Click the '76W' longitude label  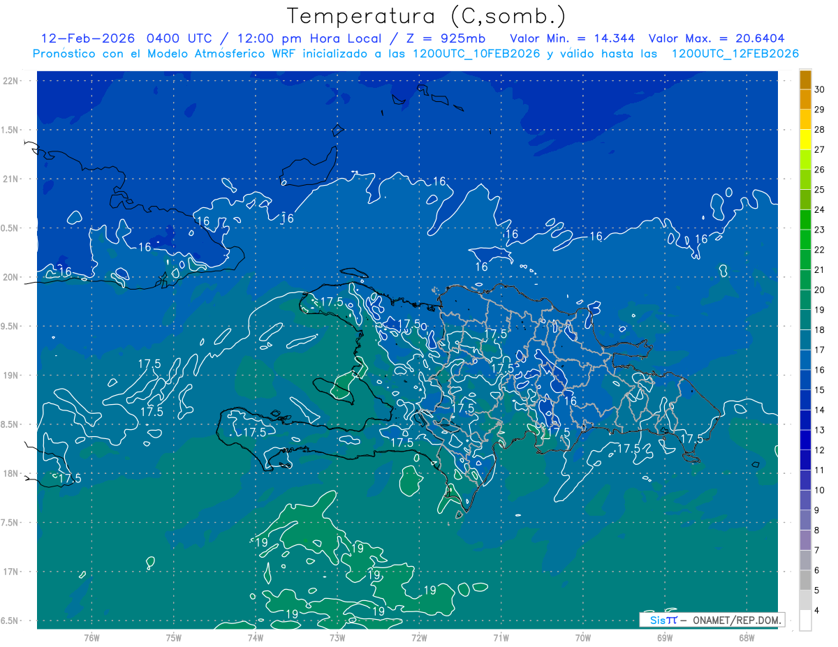pos(91,638)
